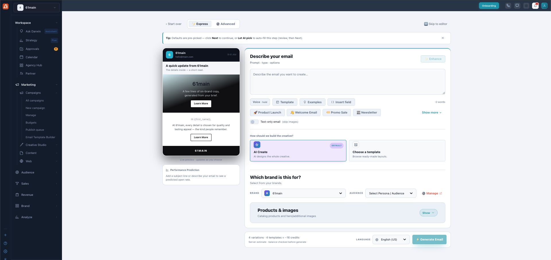The width and height of the screenshot is (551, 260).
Task: Choose Product Launch email type
Action: tap(267, 113)
